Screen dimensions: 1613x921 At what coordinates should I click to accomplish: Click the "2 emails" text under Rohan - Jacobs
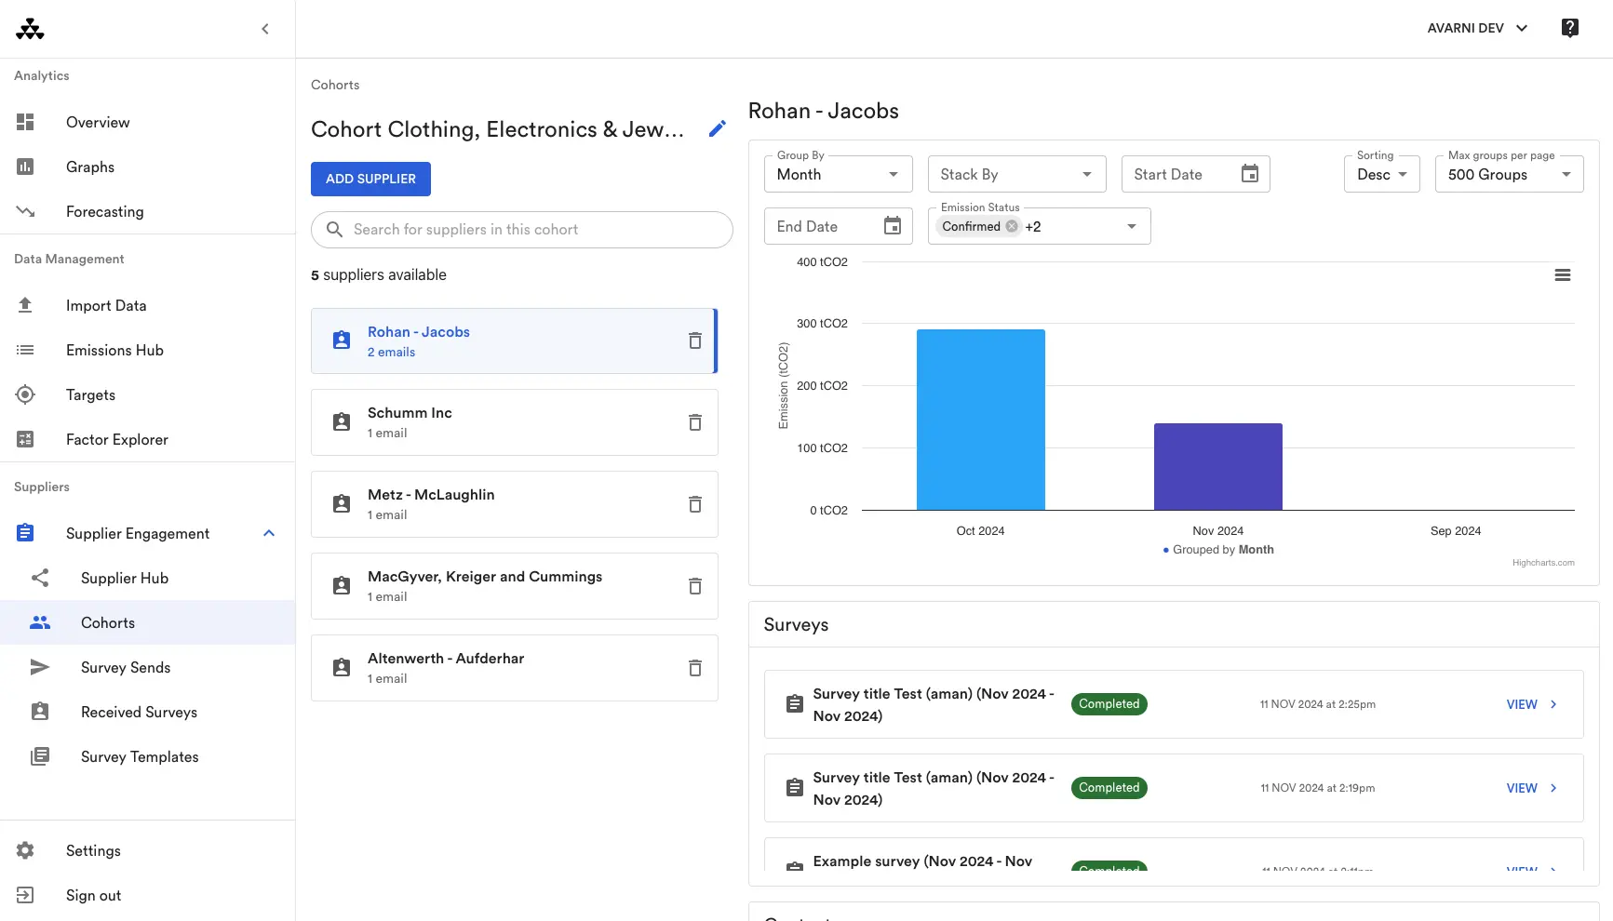tap(391, 353)
